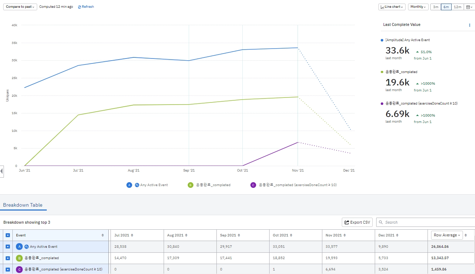Sort by Jul 2021 column arrows
The image size is (475, 274).
click(132, 235)
